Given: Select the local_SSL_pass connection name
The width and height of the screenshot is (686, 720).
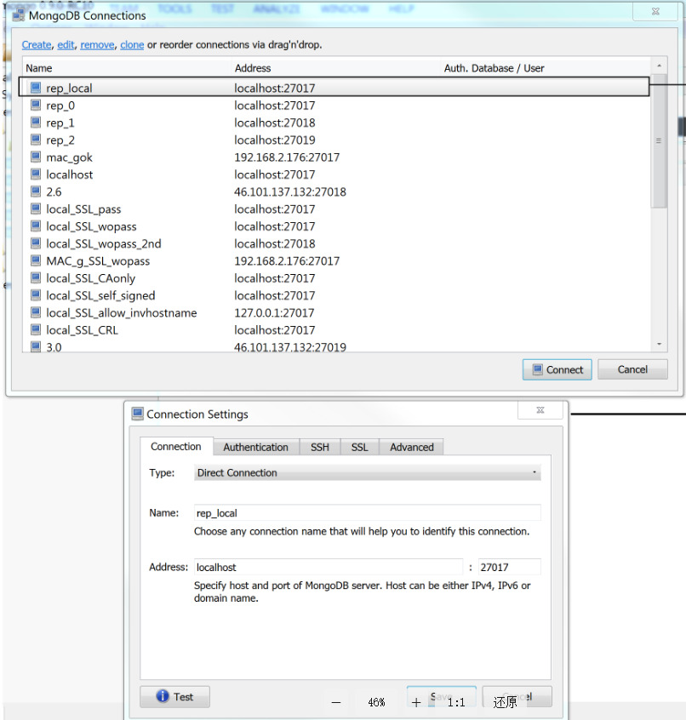Looking at the screenshot, I should click(83, 209).
